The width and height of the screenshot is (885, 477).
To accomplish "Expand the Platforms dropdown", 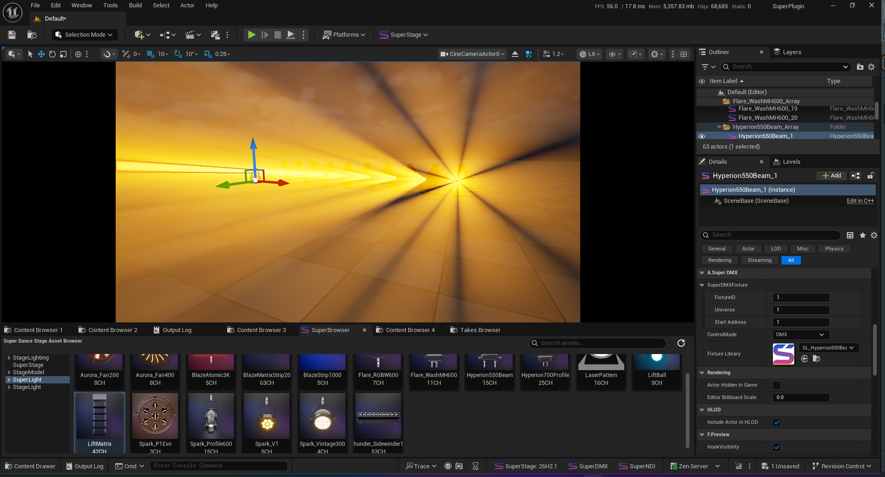I will click(x=344, y=35).
